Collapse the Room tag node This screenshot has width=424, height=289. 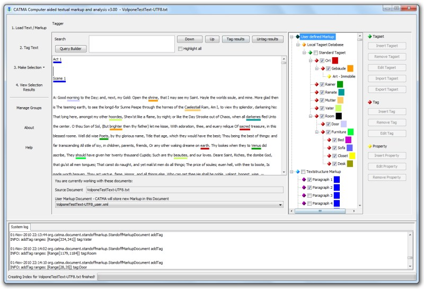311,116
